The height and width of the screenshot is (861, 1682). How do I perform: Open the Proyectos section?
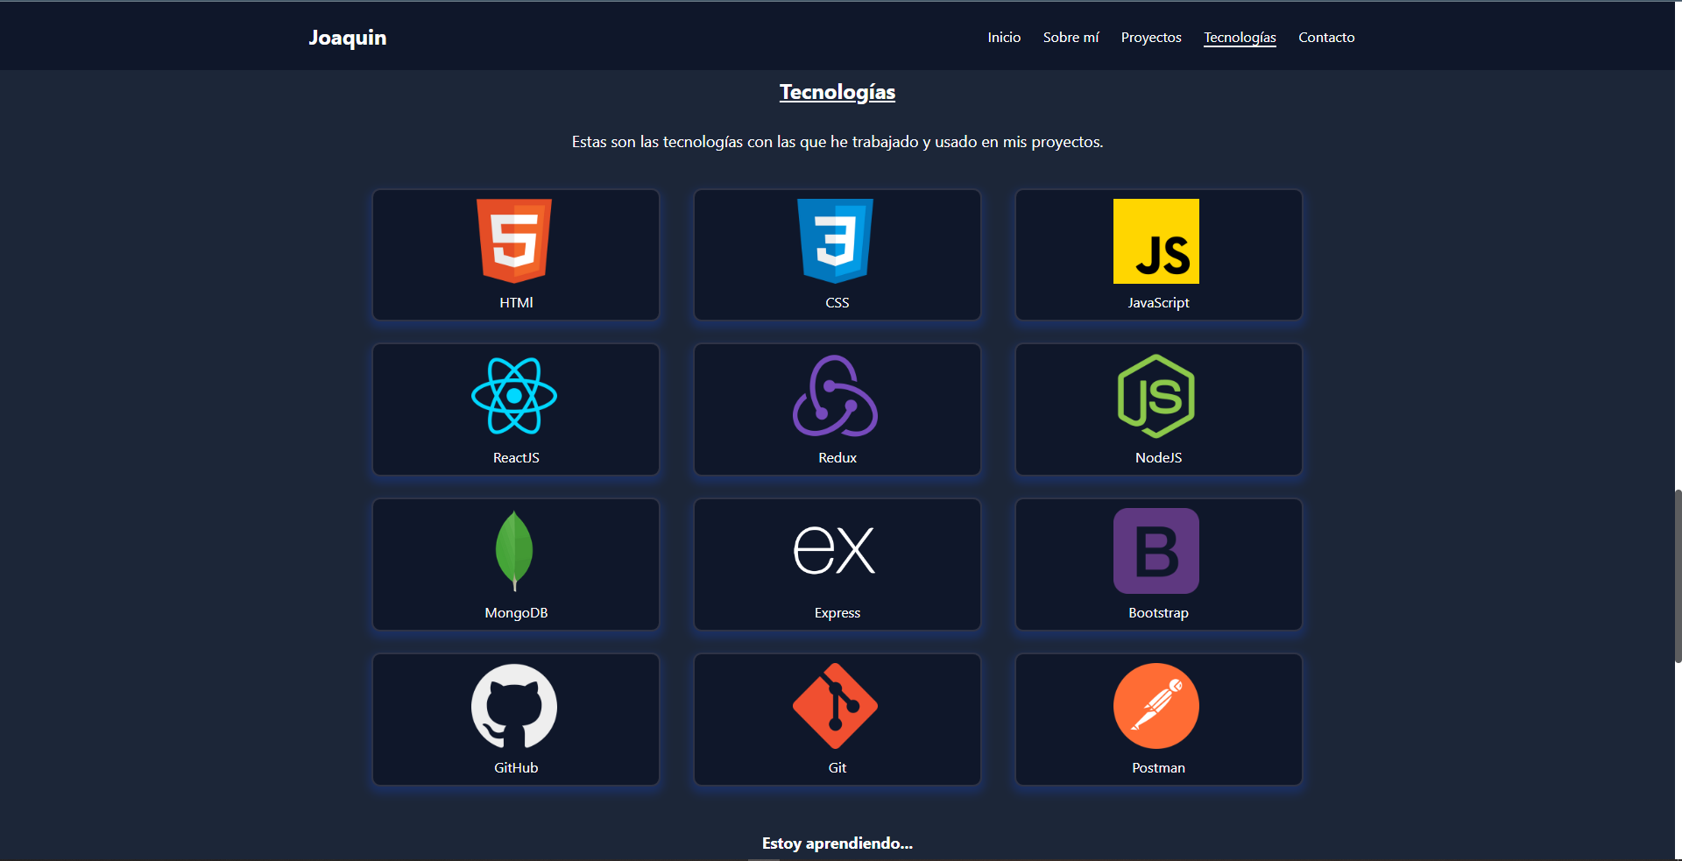pos(1150,37)
